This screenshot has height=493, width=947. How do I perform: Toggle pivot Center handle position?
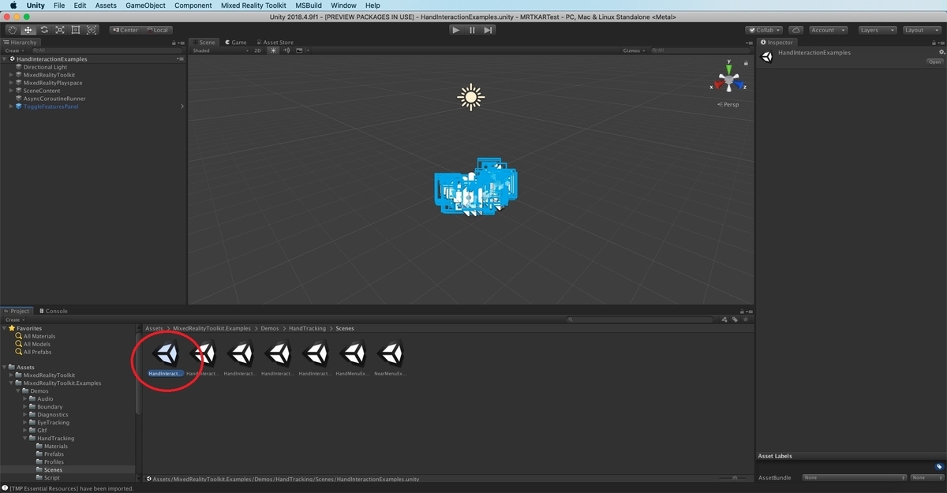[125, 30]
